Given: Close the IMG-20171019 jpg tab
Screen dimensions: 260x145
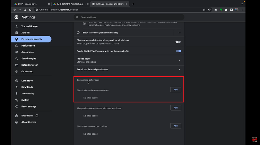Looking at the screenshot, I should 88,4.
